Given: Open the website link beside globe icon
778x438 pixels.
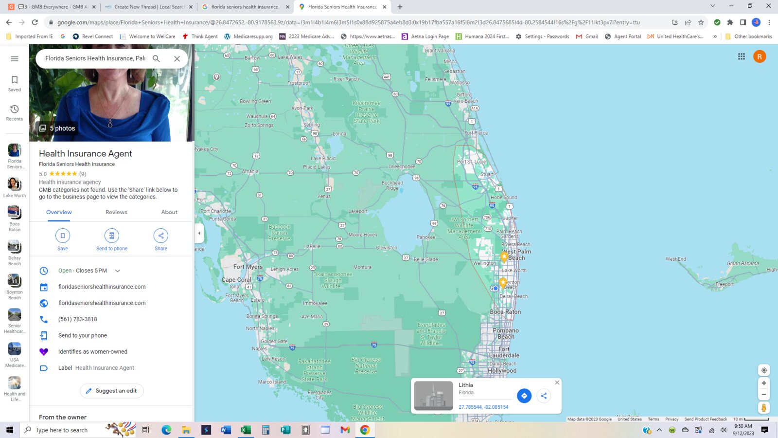Looking at the screenshot, I should [102, 303].
